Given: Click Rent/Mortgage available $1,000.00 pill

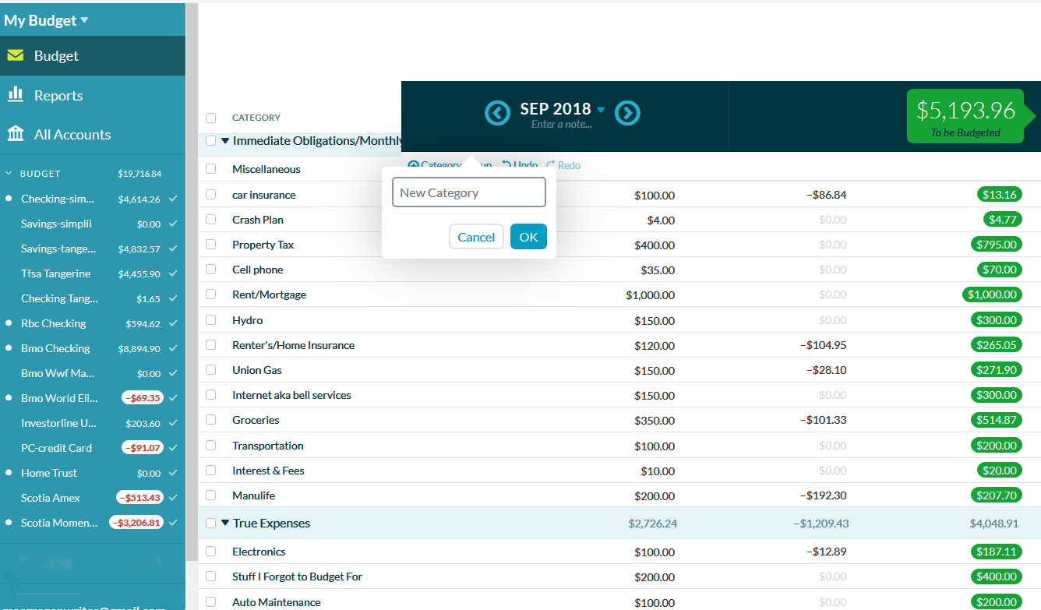Looking at the screenshot, I should [992, 294].
